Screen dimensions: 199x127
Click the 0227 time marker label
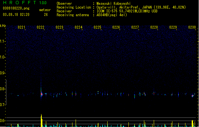135,27
